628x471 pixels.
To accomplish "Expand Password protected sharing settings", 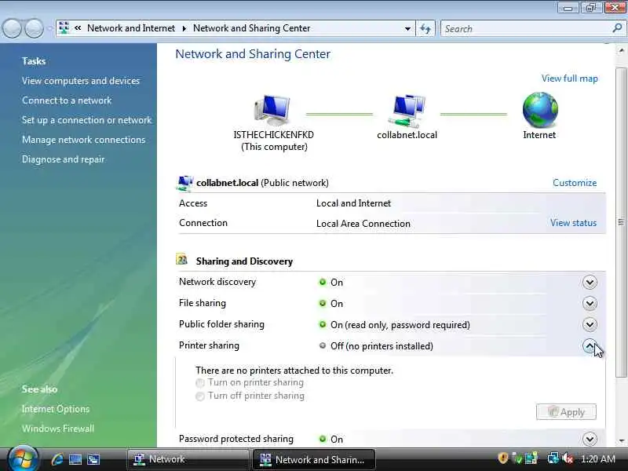I will 590,439.
